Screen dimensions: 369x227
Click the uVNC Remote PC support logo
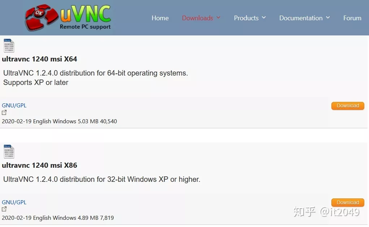click(x=68, y=18)
